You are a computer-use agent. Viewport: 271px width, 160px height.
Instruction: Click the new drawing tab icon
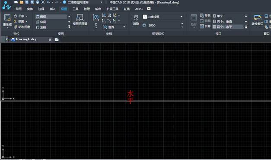[x=57, y=39]
